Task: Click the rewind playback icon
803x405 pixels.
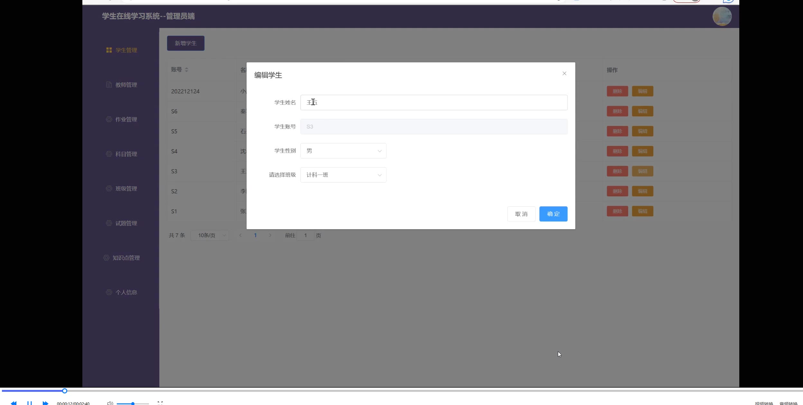Action: (x=14, y=403)
